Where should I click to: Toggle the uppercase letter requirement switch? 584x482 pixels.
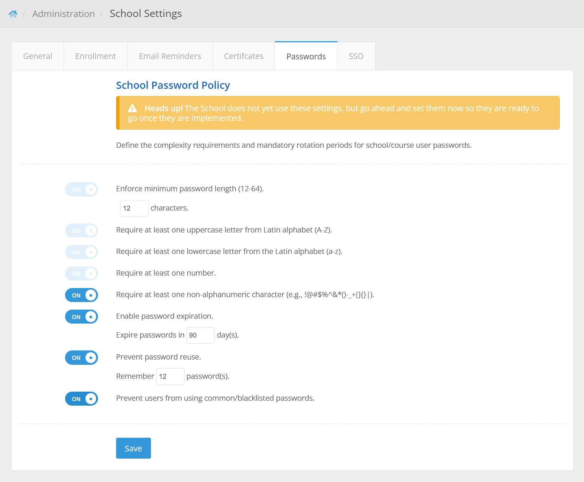click(81, 231)
